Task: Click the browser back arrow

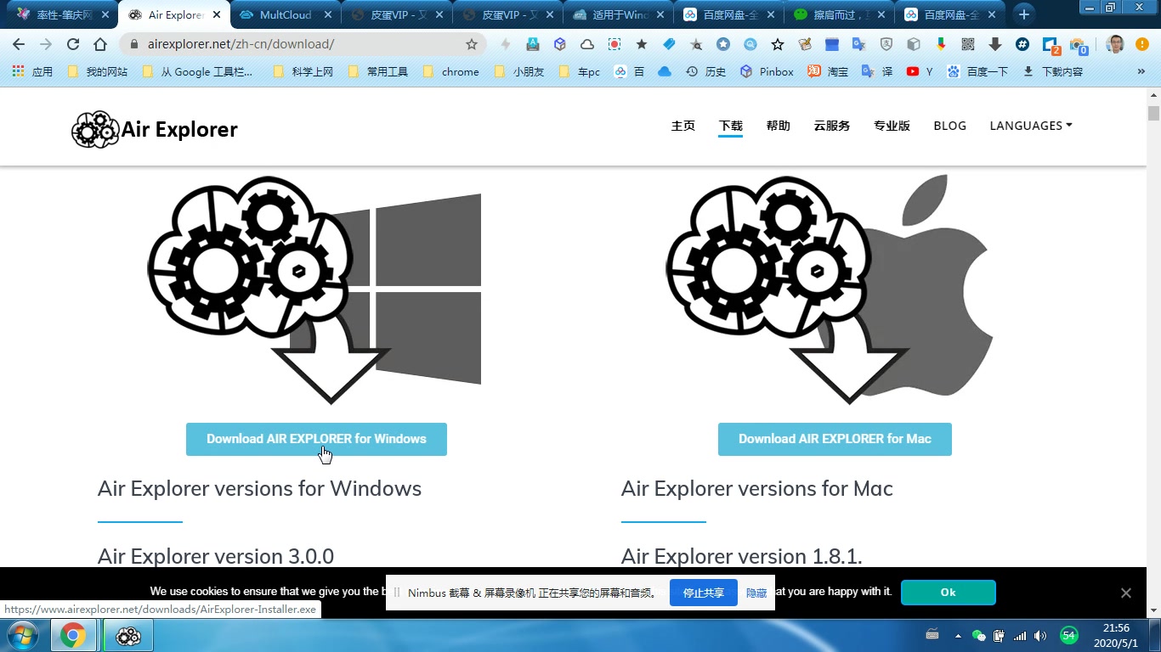Action: click(x=19, y=44)
